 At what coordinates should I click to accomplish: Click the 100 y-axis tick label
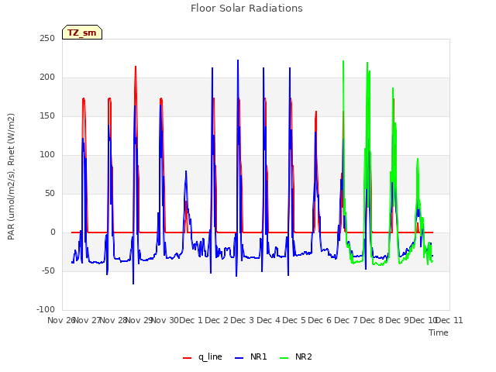47,155
